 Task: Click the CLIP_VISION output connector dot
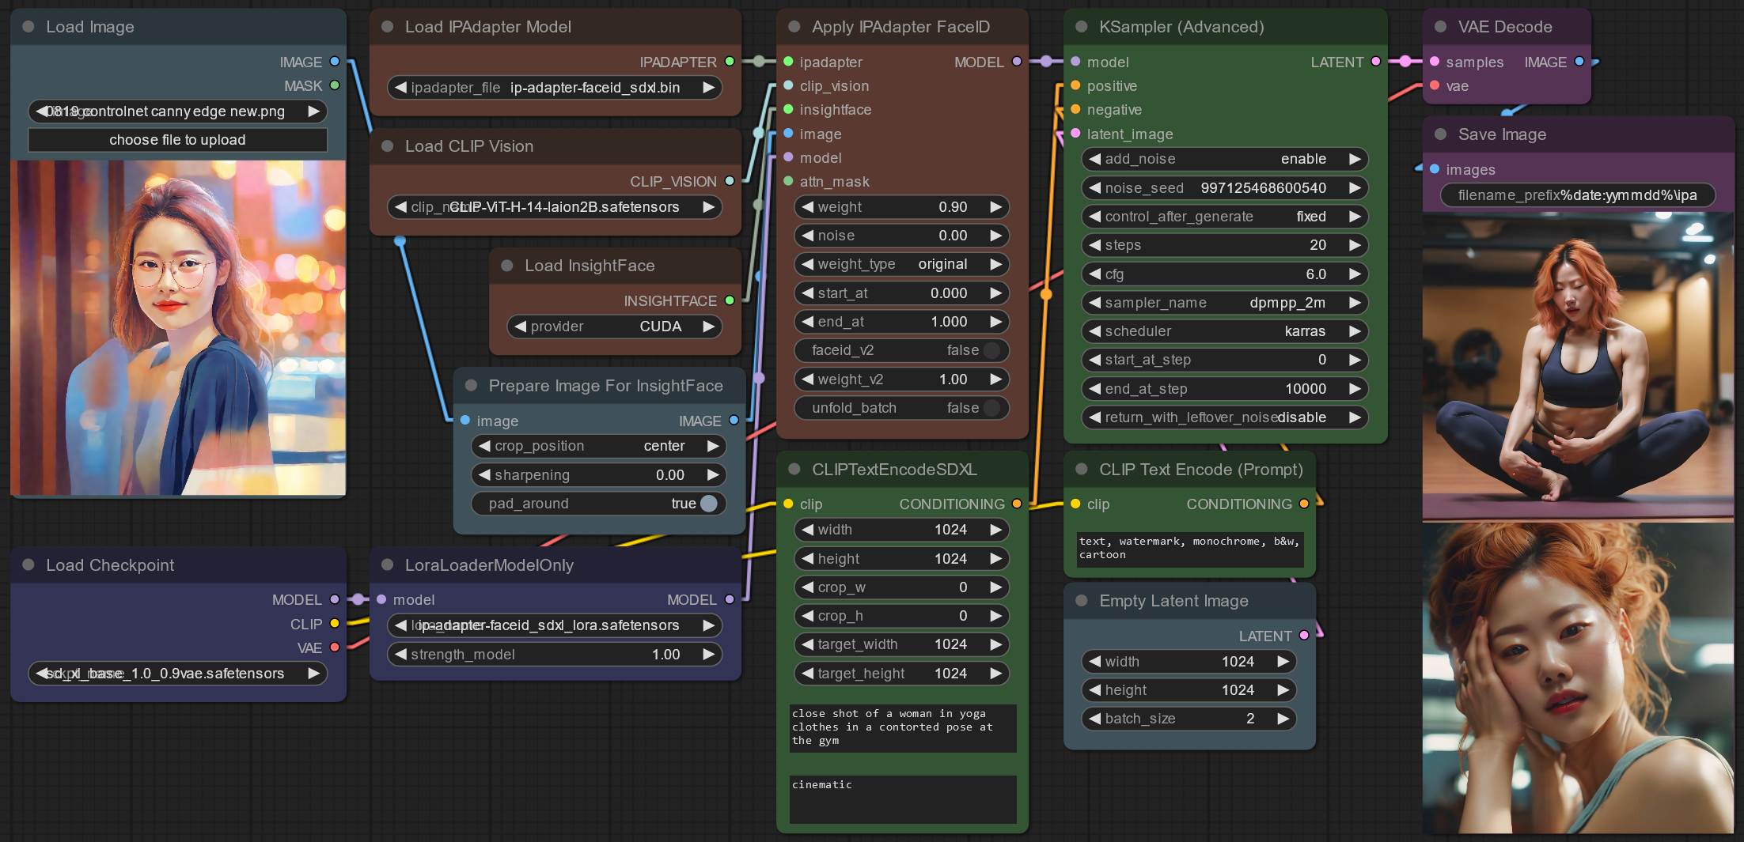pos(730,181)
